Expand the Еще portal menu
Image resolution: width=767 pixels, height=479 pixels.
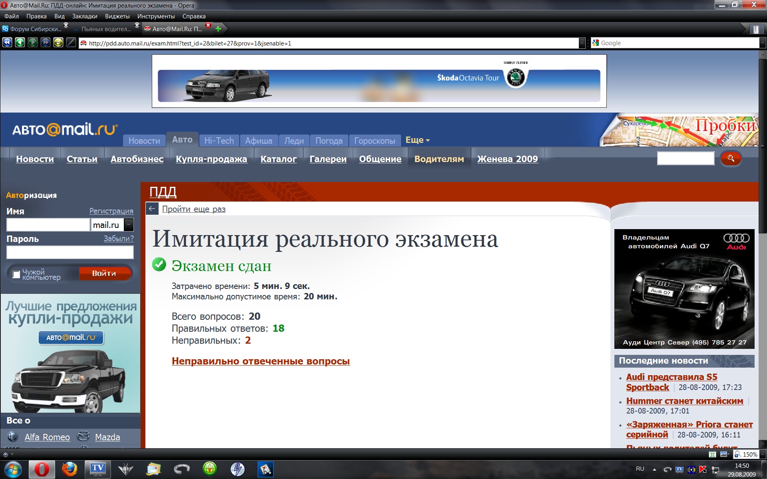[417, 140]
